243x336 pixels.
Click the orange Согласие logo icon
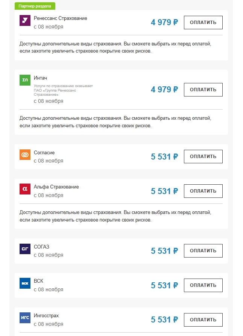click(25, 155)
